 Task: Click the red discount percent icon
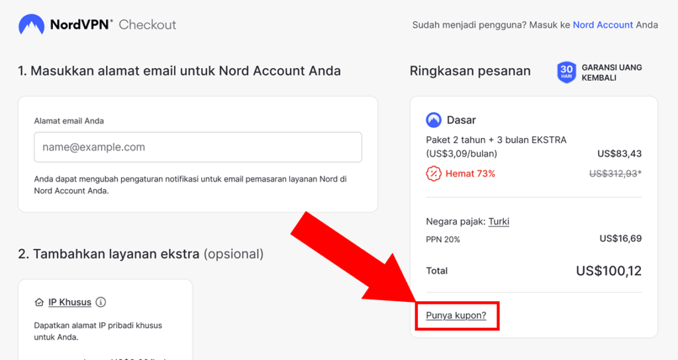coord(434,174)
